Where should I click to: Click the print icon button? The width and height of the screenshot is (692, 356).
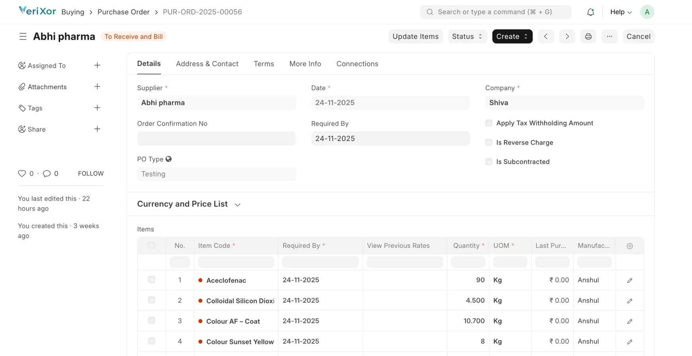coord(588,37)
